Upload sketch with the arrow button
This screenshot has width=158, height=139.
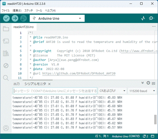(x=15, y=18)
